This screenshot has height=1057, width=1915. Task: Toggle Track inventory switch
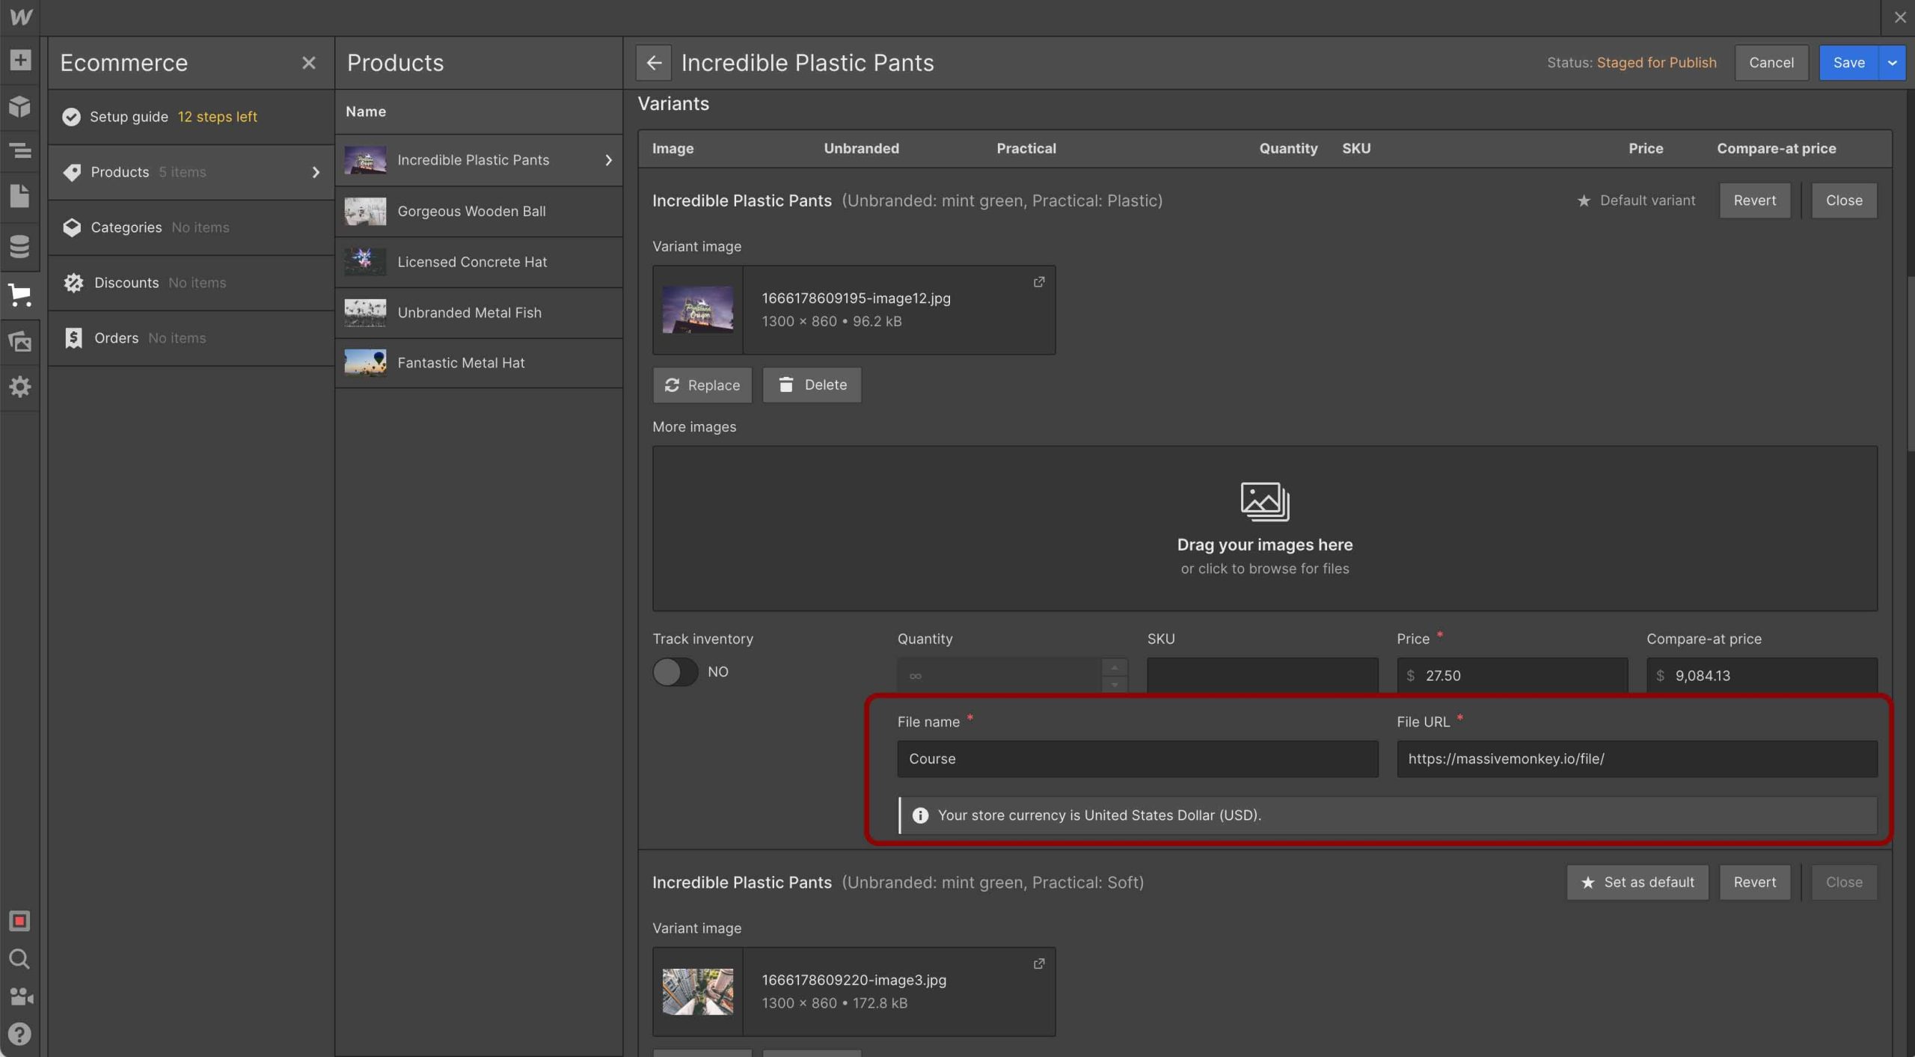pyautogui.click(x=675, y=672)
